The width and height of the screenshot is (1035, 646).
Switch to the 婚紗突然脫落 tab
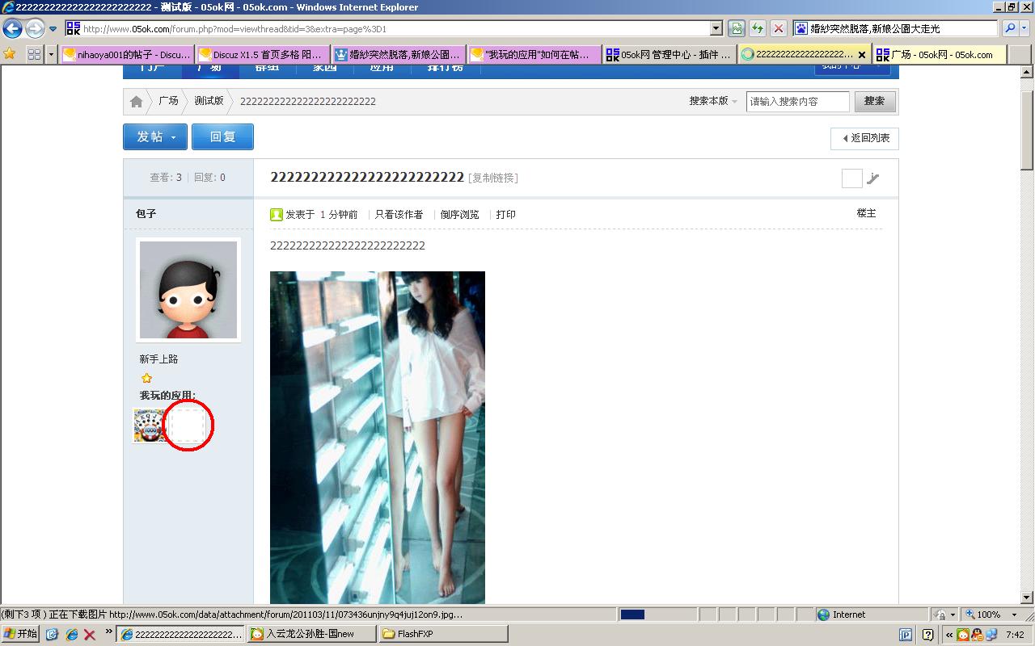(x=399, y=54)
